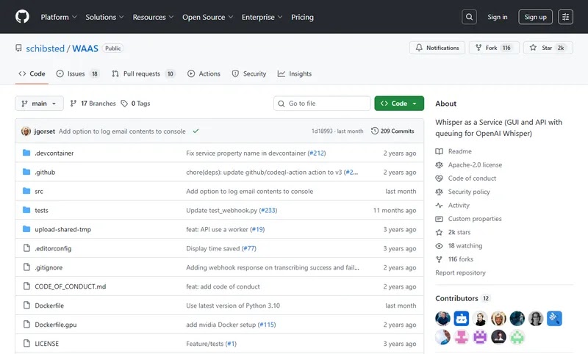Open commit 'Use latest version of Python 3.10'

coord(233,306)
